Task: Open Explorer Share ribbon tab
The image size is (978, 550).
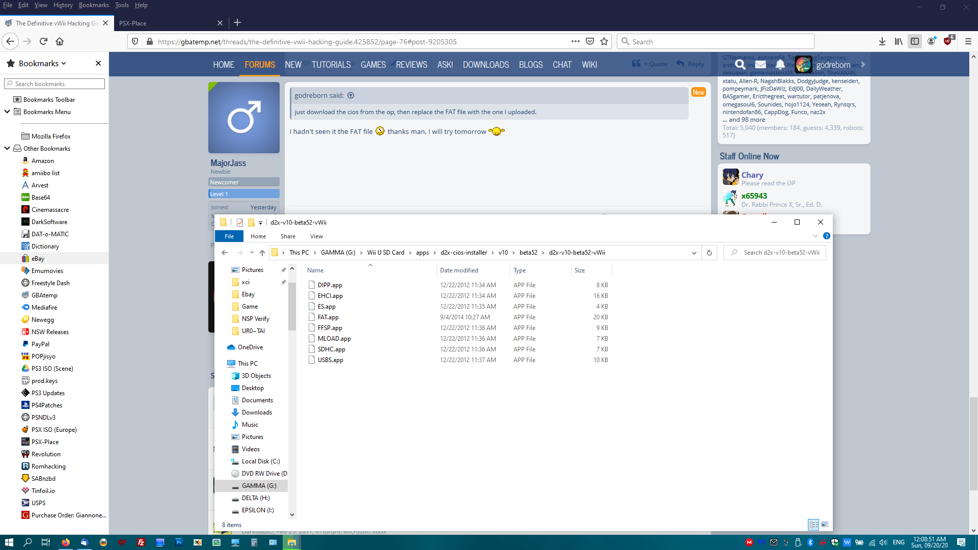Action: (x=288, y=236)
